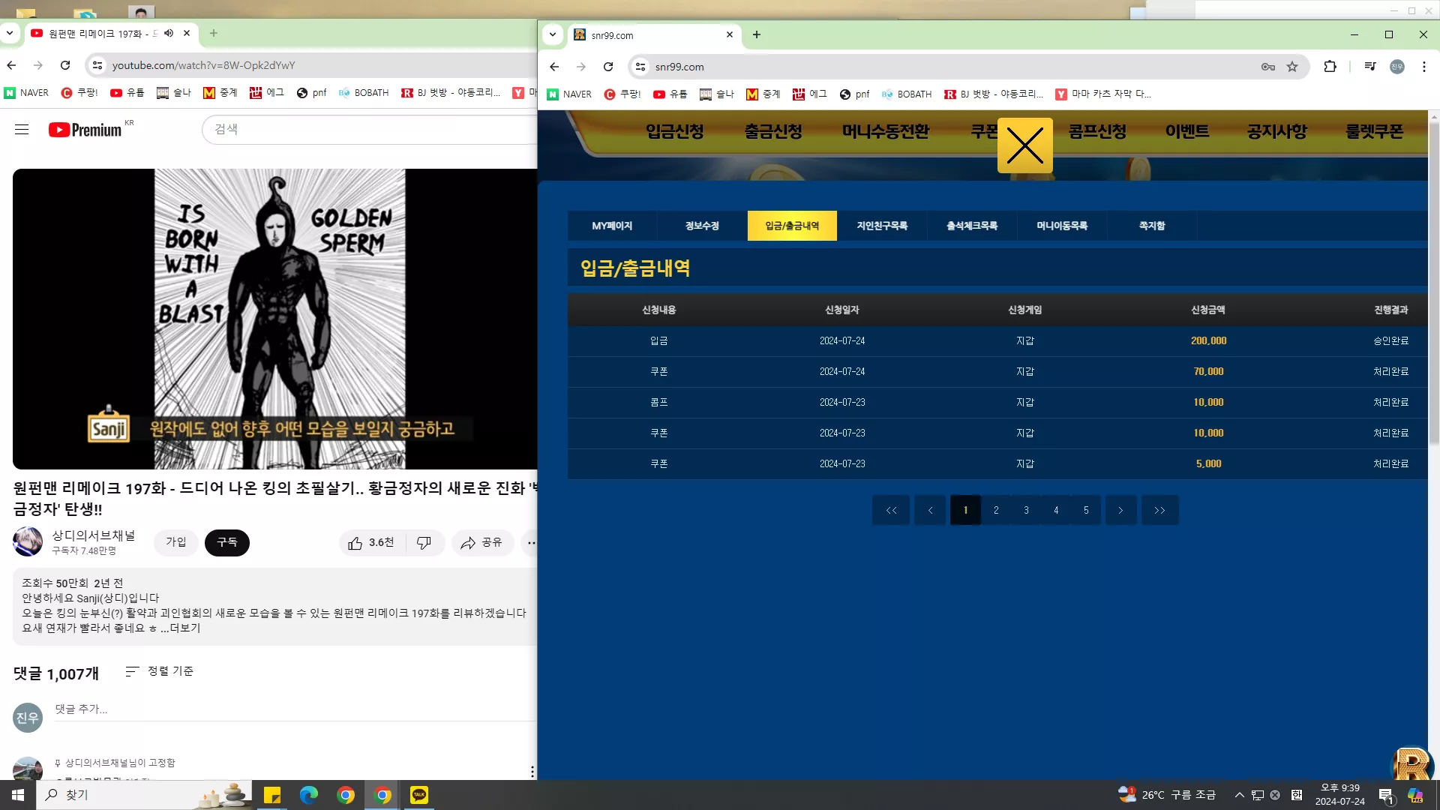Like the video showing 3.6천
Image resolution: width=1440 pixels, height=810 pixels.
point(371,542)
